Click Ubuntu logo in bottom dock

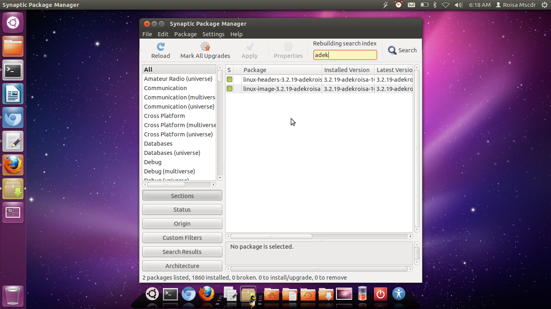pos(152,294)
